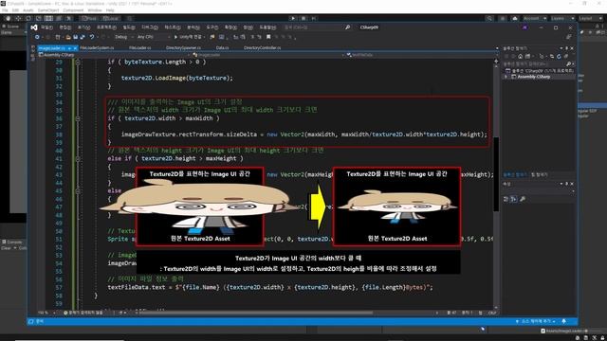Collapse code block at line 41

78,159
